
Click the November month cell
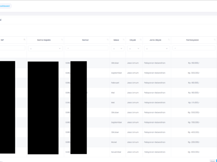pos(116,152)
